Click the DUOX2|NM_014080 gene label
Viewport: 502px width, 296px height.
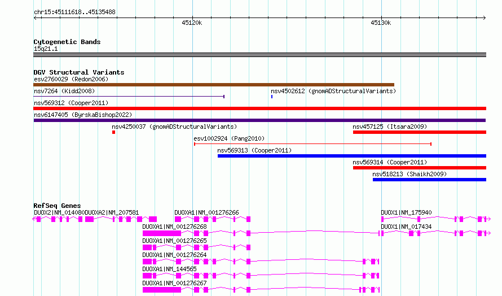[x=59, y=212]
